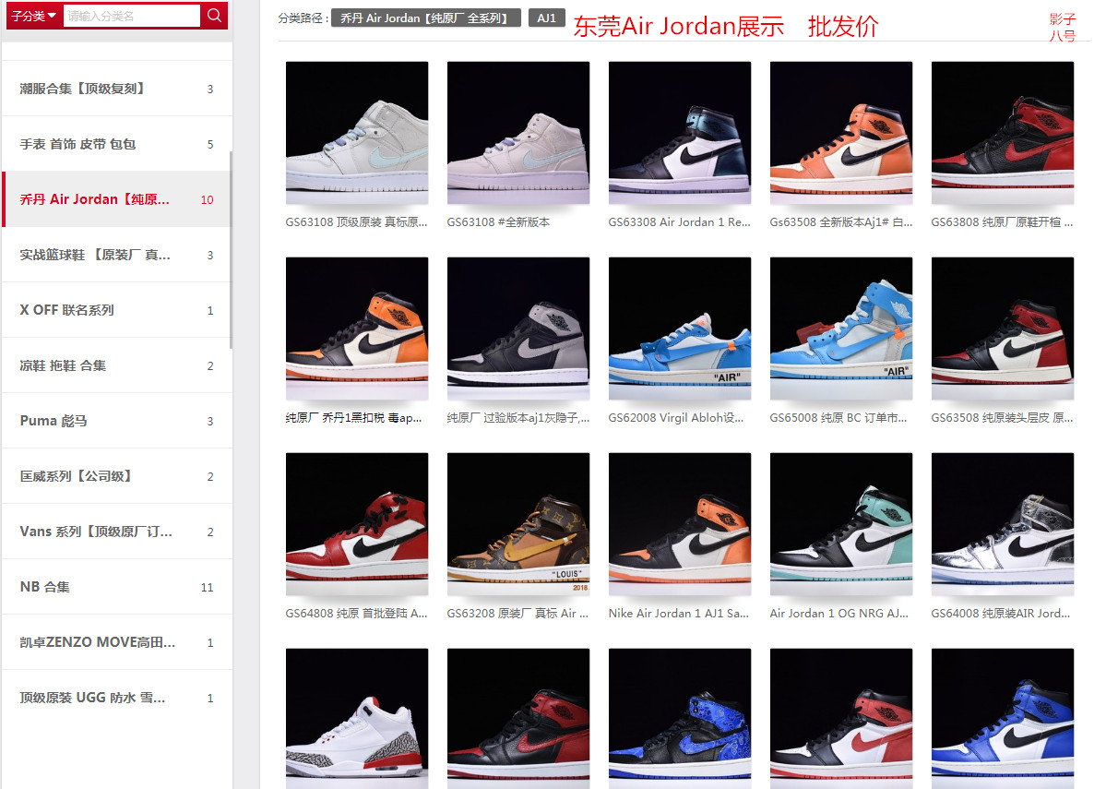Open the 子分类 dropdown
The height and width of the screenshot is (789, 1106).
34,16
